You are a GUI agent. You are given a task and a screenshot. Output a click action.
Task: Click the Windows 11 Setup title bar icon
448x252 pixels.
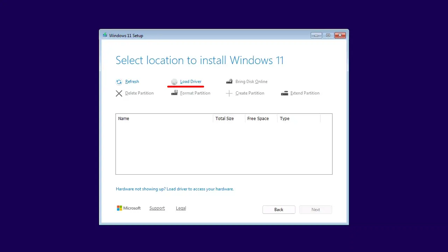105,35
